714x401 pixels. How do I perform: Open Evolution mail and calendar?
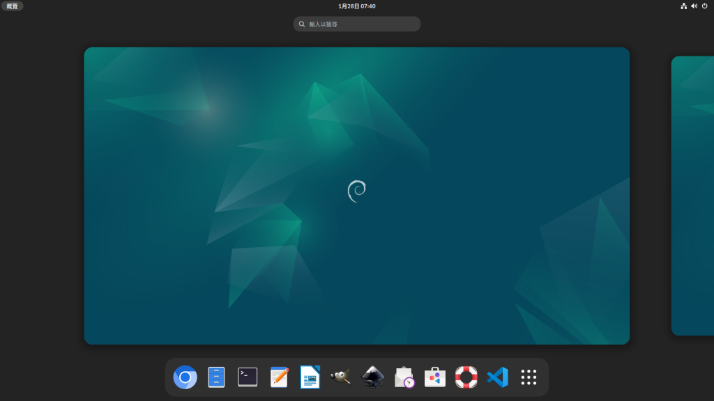click(x=404, y=377)
